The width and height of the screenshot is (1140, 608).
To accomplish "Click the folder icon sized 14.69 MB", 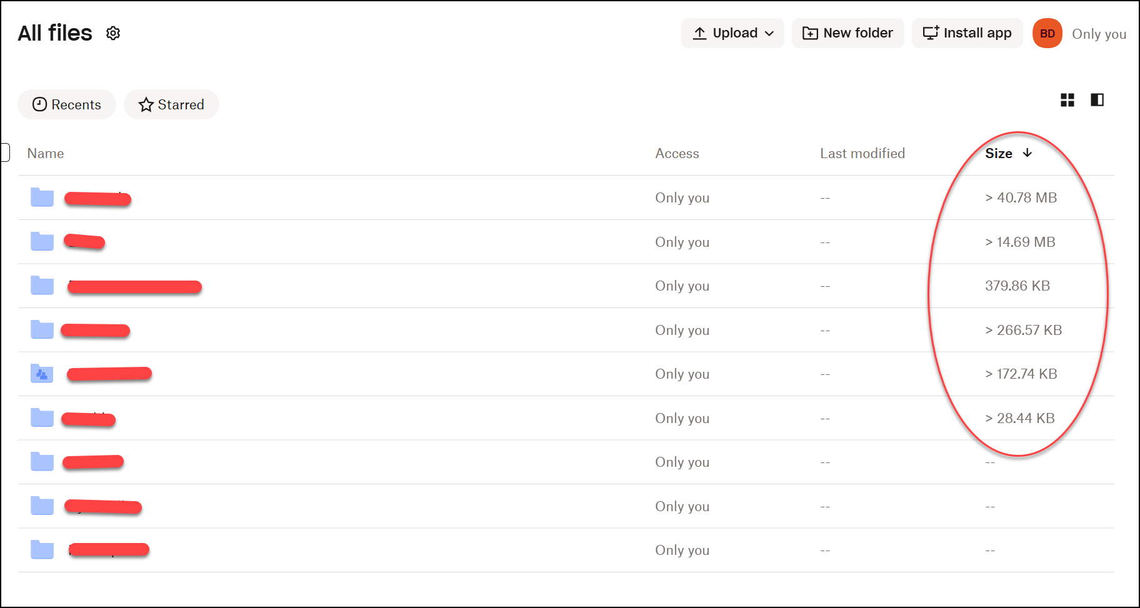I will [42, 242].
